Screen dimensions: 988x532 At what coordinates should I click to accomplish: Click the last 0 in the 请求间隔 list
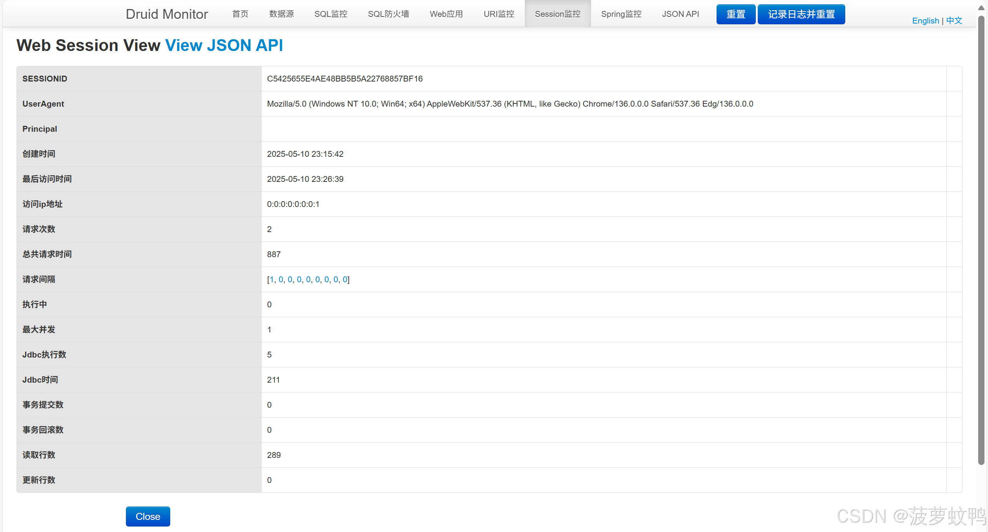pos(345,280)
